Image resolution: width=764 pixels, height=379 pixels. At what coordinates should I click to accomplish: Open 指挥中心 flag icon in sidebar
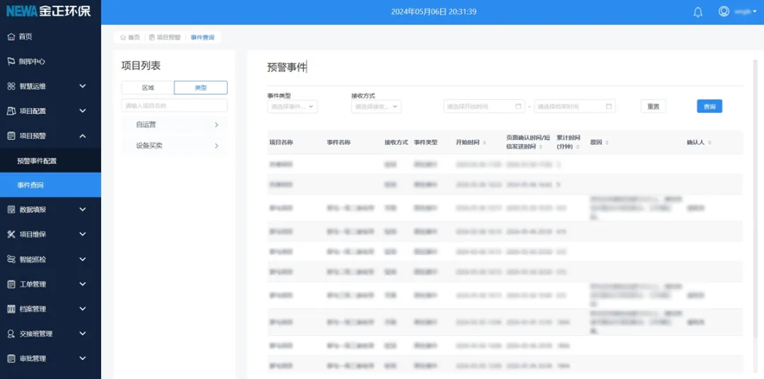(x=11, y=62)
